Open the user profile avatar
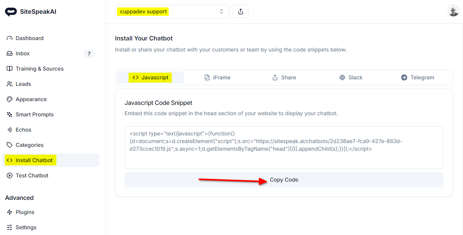Viewport: 463px width, 235px height. (453, 11)
